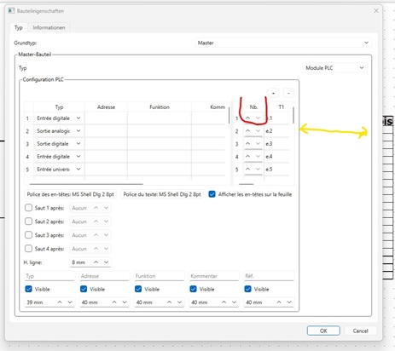Image resolution: width=395 pixels, height=351 pixels.
Task: Increase Nb. value in row 1
Action: pos(248,118)
